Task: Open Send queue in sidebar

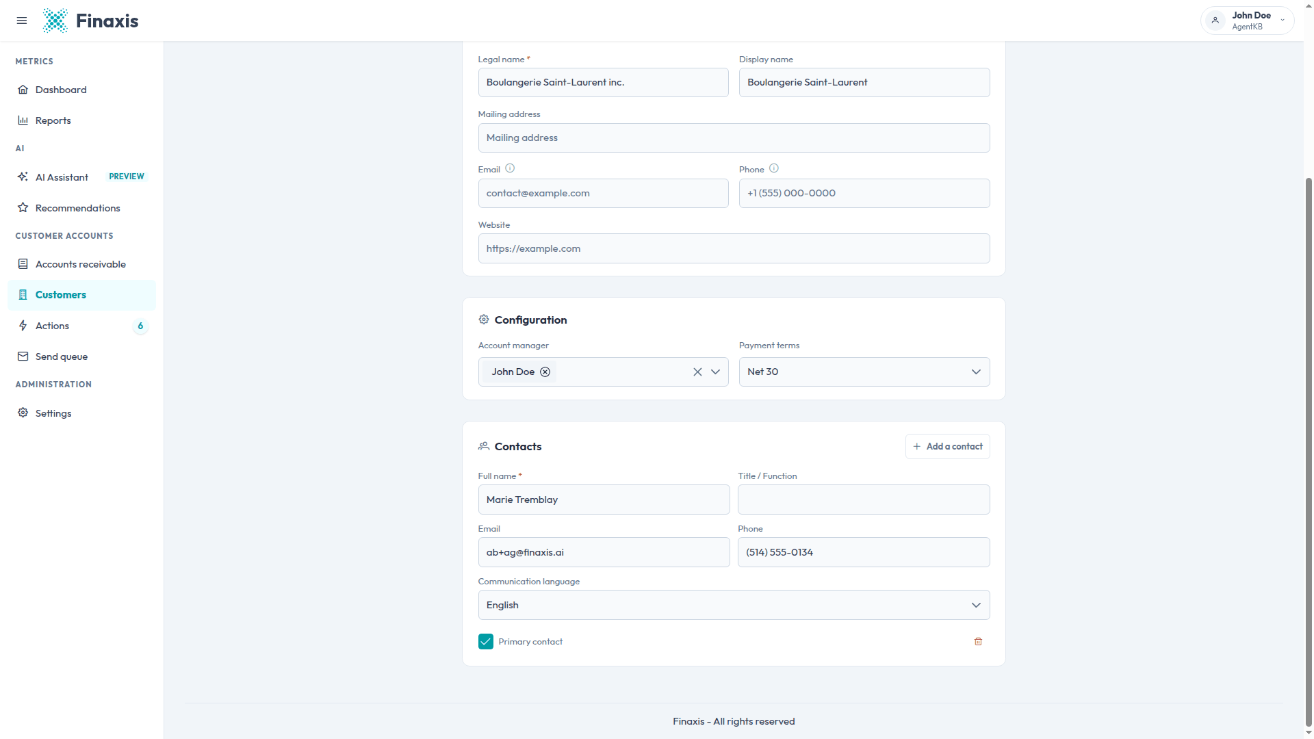Action: (81, 356)
